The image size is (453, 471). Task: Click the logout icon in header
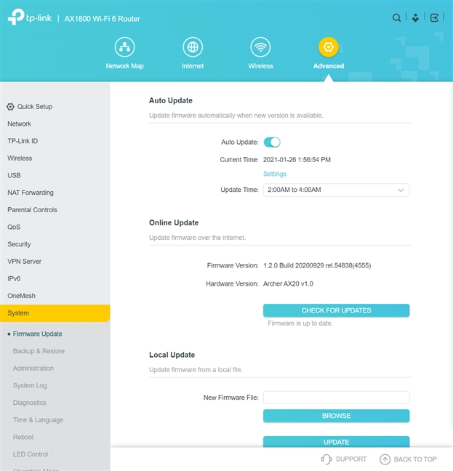434,17
